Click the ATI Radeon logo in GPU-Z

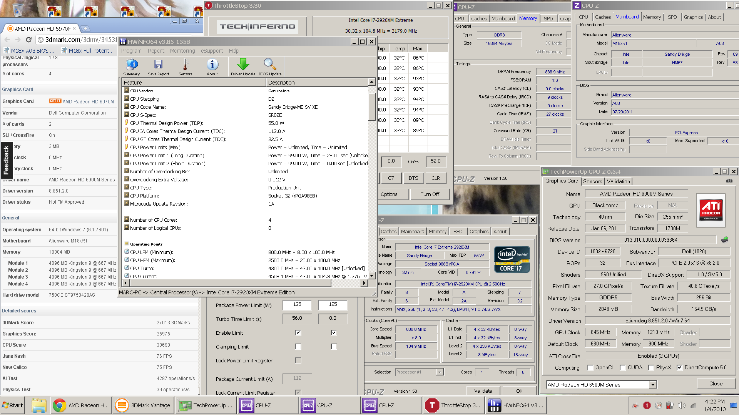711,210
